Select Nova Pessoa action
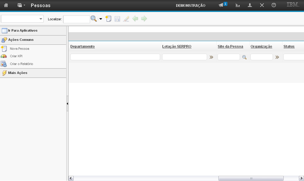 [19, 49]
